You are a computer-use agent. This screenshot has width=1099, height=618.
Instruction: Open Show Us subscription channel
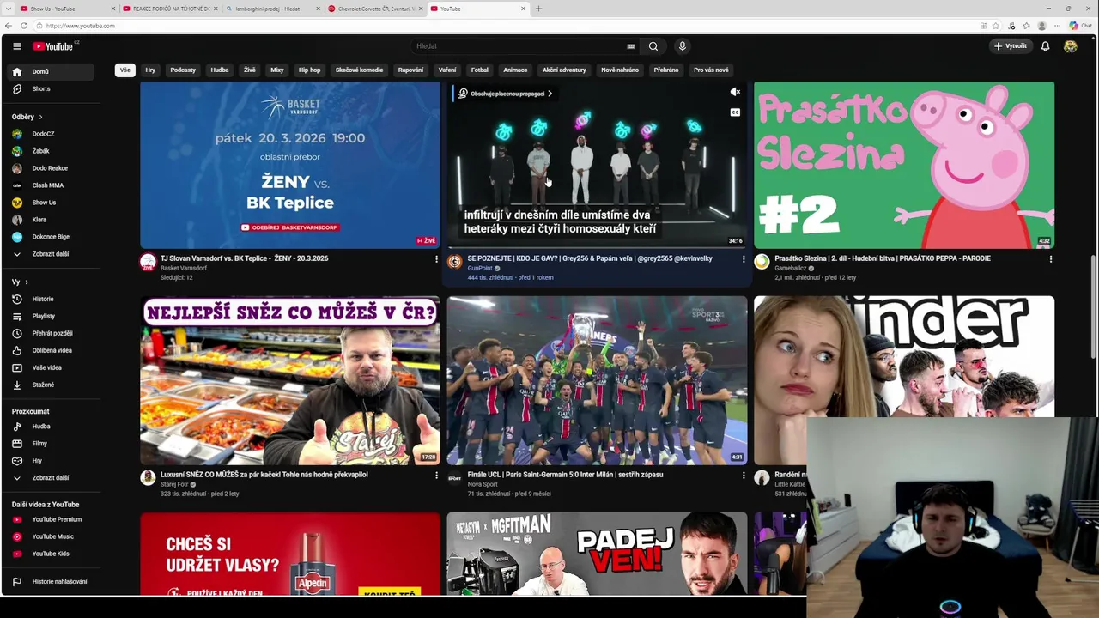pyautogui.click(x=52, y=203)
